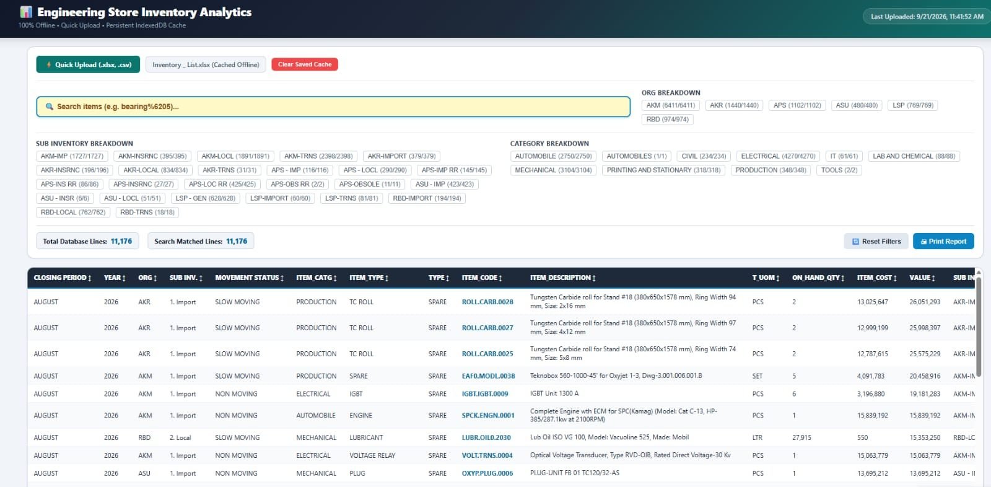Image resolution: width=991 pixels, height=487 pixels.
Task: Sort by CLOSING PERIOD column
Action: (63, 278)
